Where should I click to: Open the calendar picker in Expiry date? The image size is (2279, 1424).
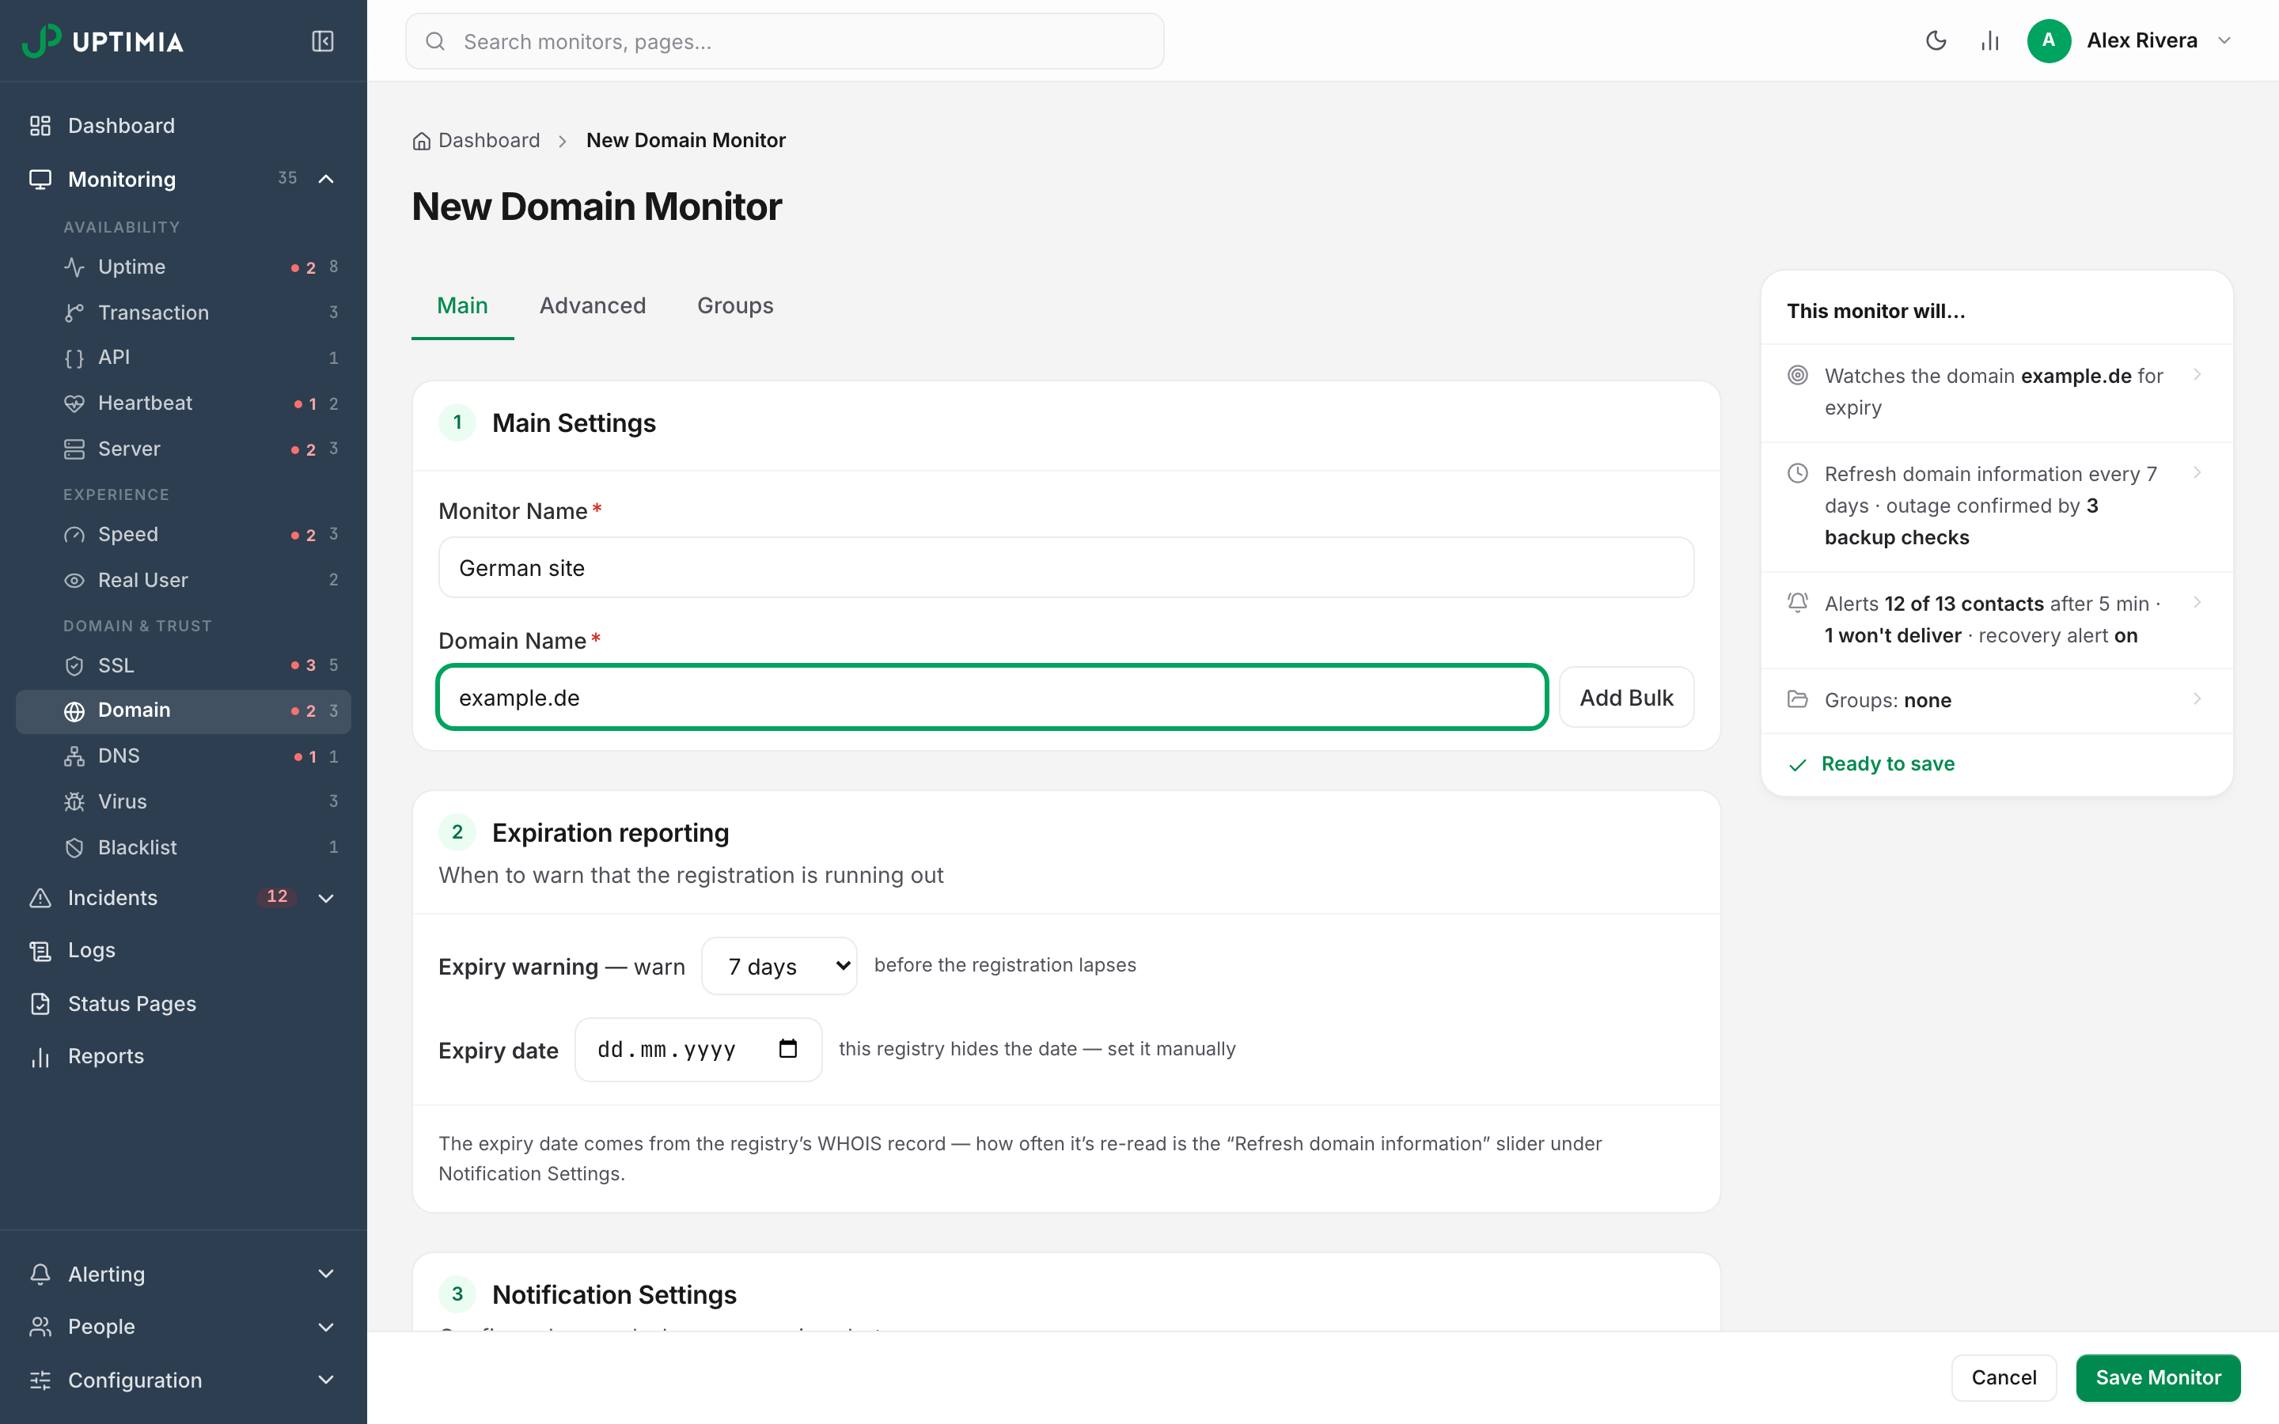tap(788, 1048)
